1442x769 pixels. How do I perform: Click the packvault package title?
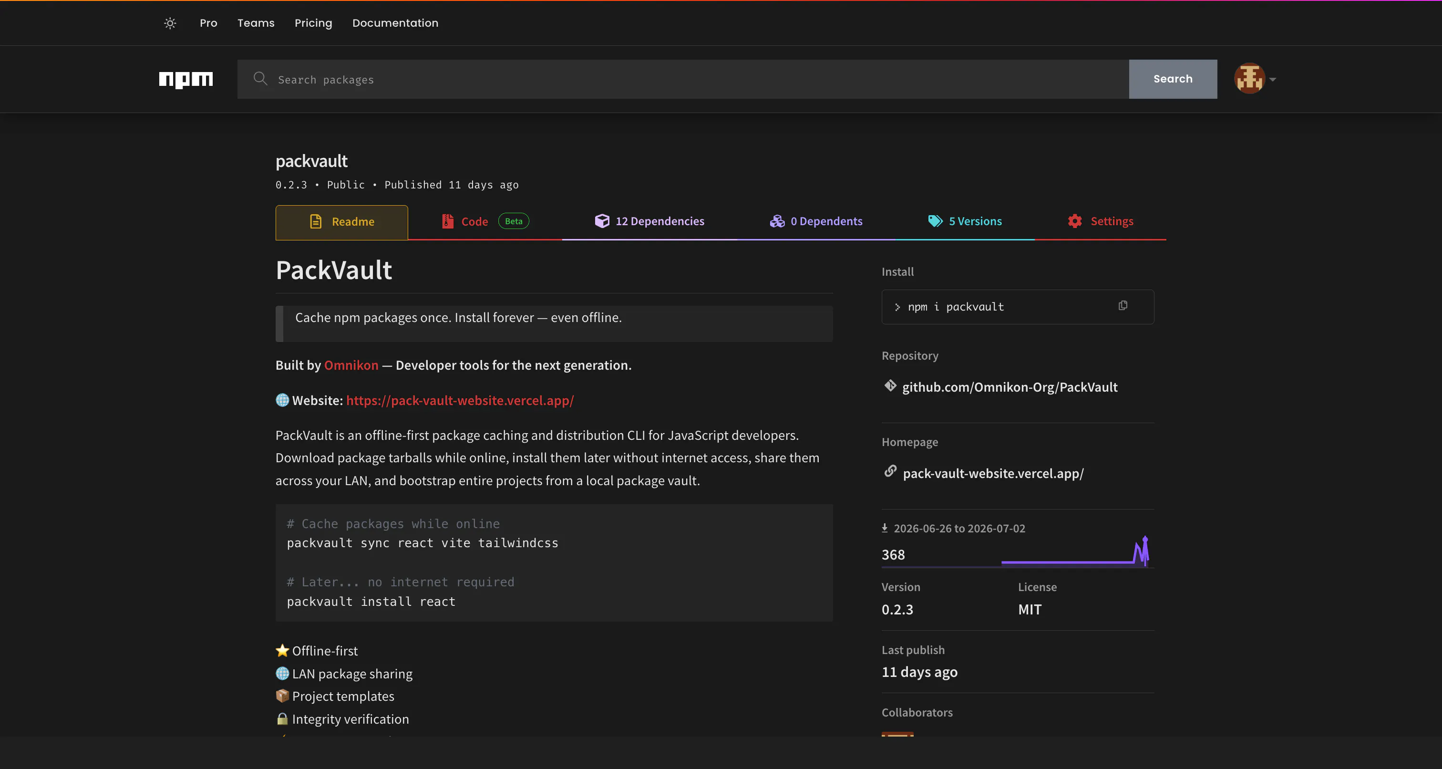[x=311, y=161]
